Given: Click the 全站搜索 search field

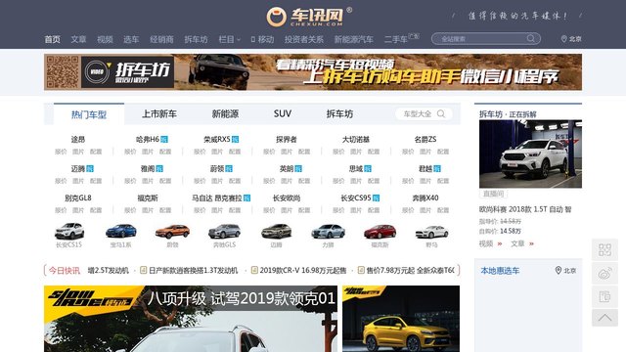Looking at the screenshot, I should coord(486,39).
